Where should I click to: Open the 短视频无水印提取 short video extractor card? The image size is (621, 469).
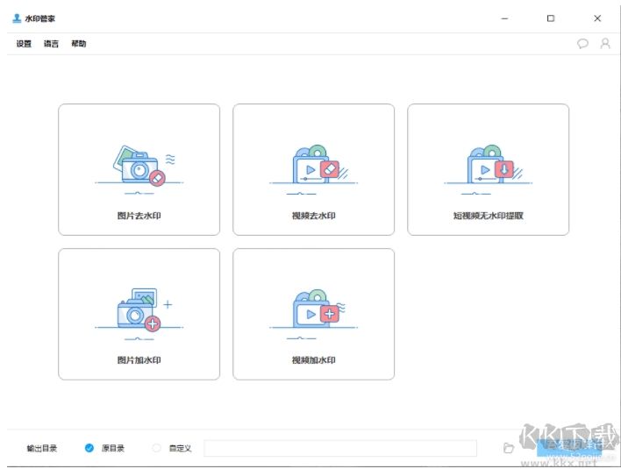click(x=489, y=169)
